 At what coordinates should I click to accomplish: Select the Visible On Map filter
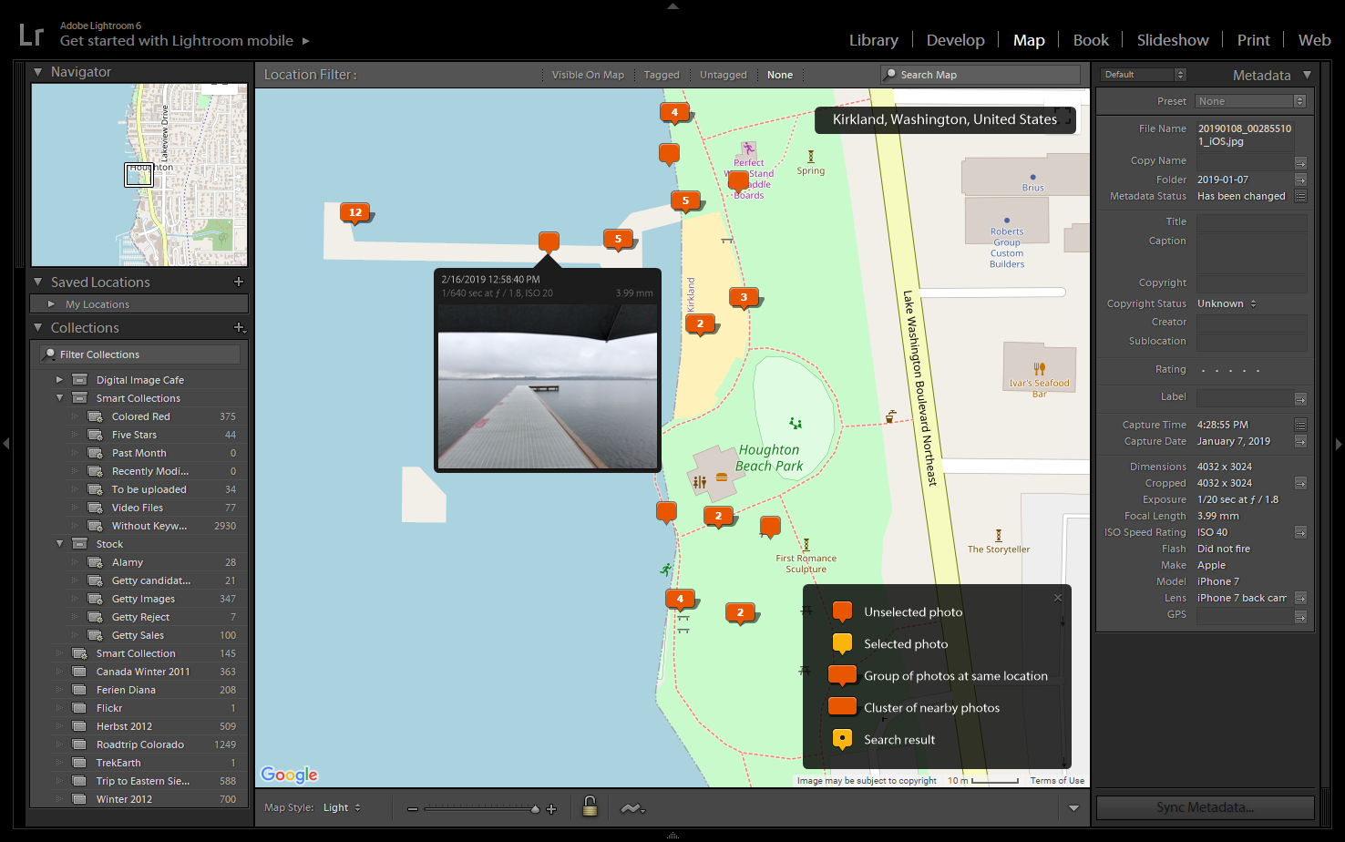(588, 75)
